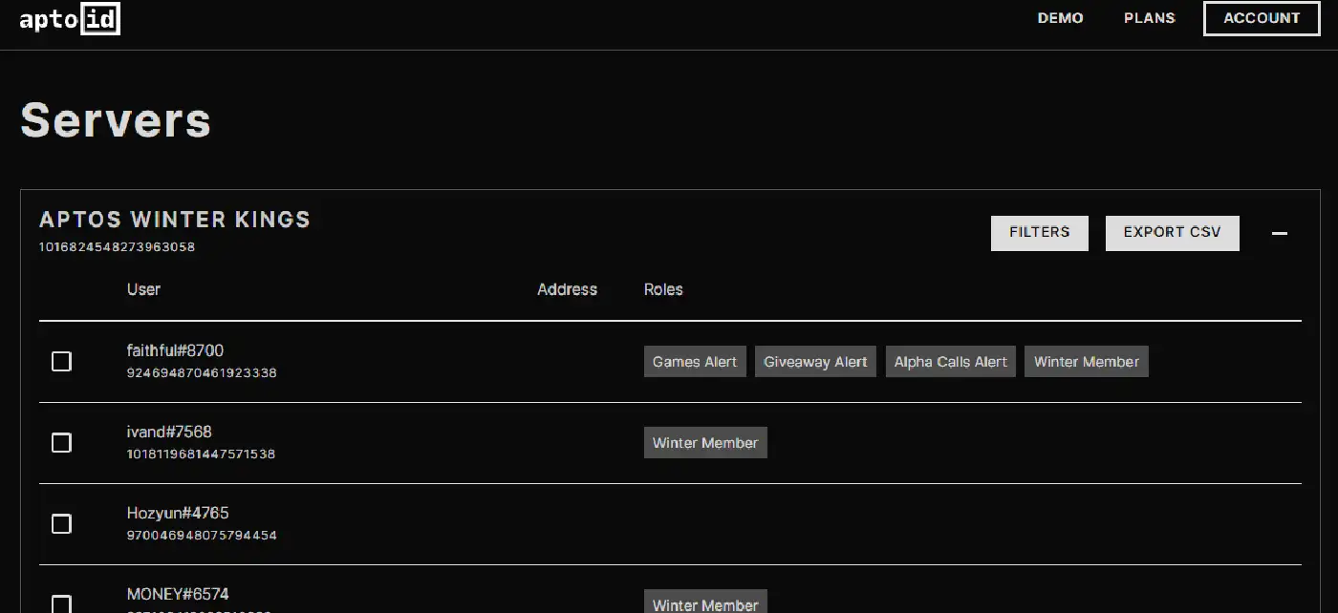1338x613 pixels.
Task: Click the Roles column header
Action: click(x=663, y=289)
